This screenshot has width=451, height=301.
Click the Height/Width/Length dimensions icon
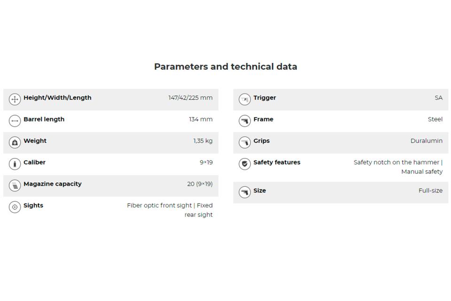click(x=15, y=99)
